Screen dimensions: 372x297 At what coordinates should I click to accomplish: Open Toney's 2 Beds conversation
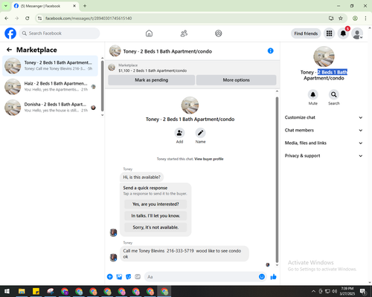51,65
